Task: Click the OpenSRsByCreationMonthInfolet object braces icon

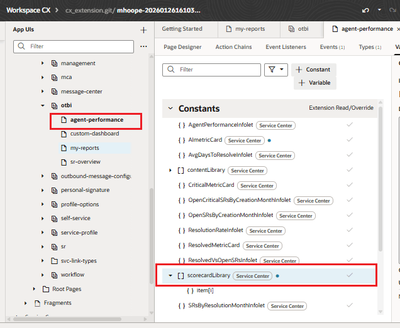Action: [182, 216]
